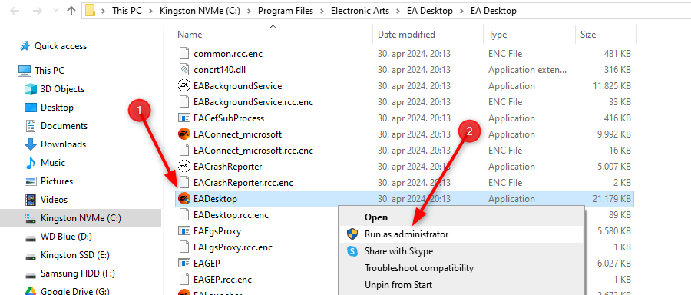Select EADesktop.rcc.enc file
The width and height of the screenshot is (691, 295).
(231, 215)
